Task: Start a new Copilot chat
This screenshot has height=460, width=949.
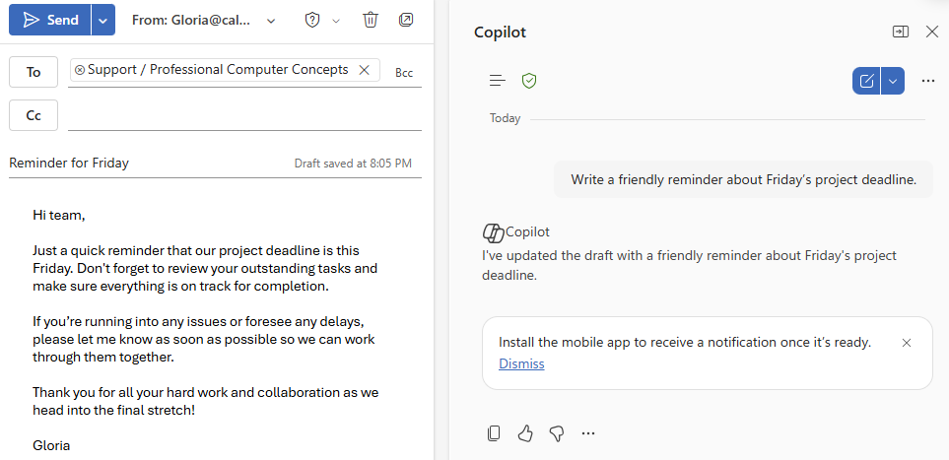Action: [866, 81]
